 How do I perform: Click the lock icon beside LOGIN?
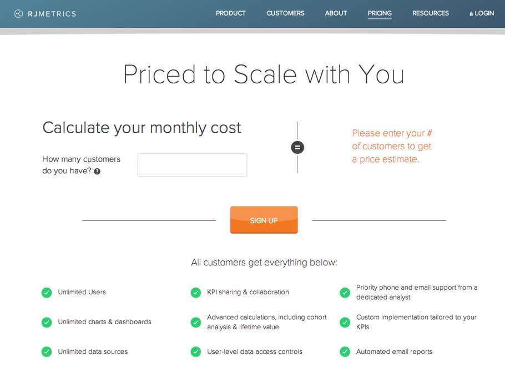coord(471,13)
